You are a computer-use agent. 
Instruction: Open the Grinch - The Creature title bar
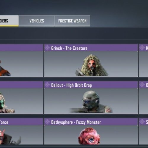[x=91, y=48]
